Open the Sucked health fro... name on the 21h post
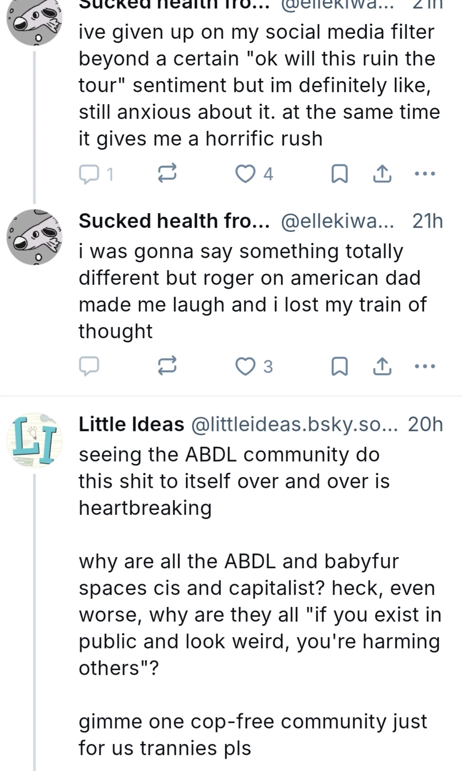The width and height of the screenshot is (462, 771). click(174, 221)
